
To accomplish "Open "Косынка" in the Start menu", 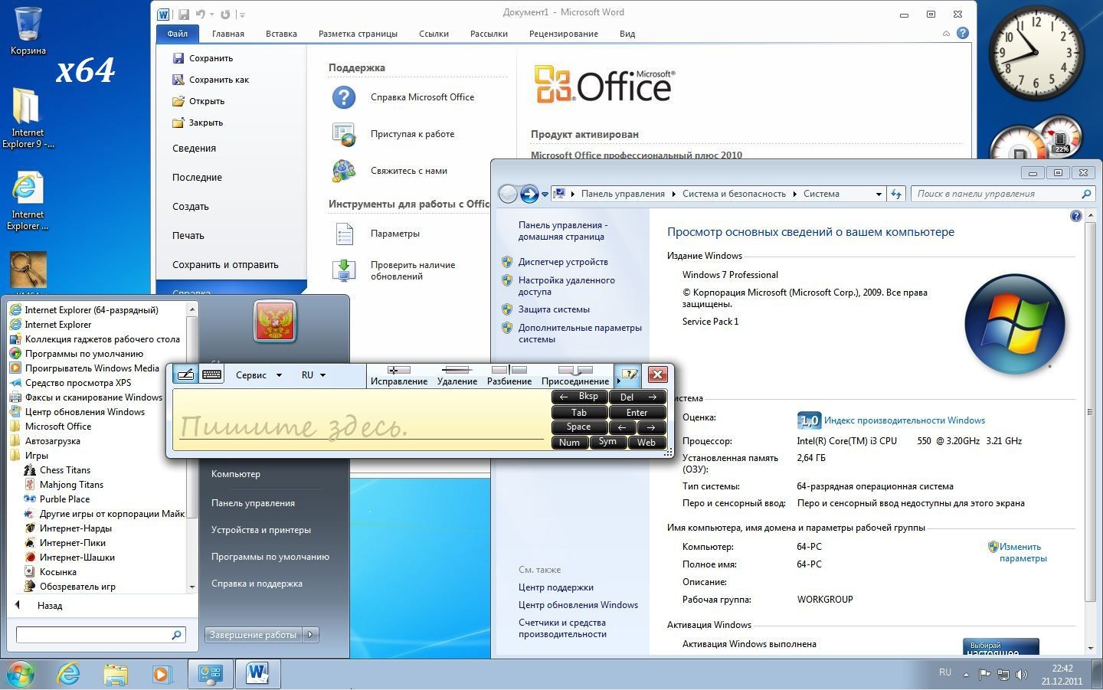I will [x=58, y=572].
